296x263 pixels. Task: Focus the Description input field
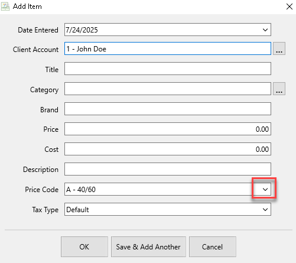click(168, 169)
